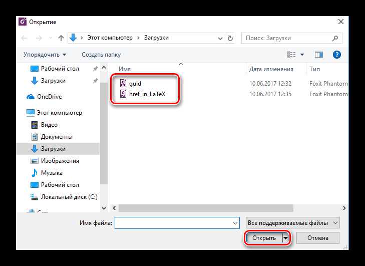Viewport: 365px width, 266px height.
Task: Click date 10.06.2017 12:35 cell
Action: (x=270, y=94)
